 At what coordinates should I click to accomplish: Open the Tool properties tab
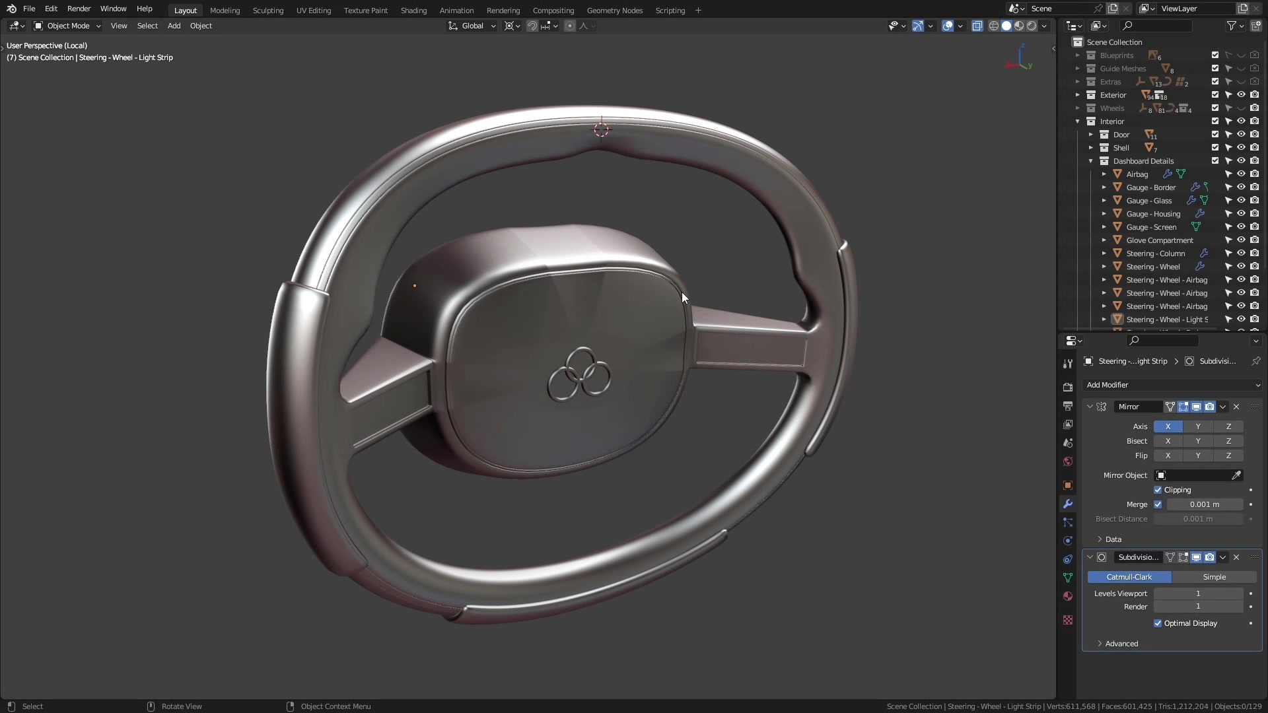(x=1068, y=364)
